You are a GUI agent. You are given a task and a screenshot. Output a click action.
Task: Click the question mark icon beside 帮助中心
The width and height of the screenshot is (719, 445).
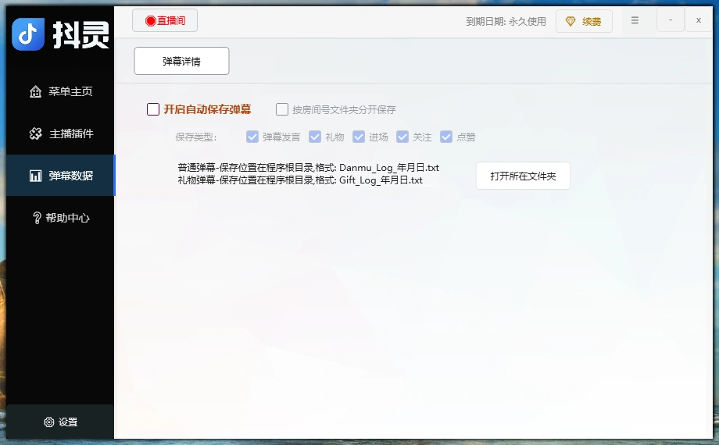37,218
